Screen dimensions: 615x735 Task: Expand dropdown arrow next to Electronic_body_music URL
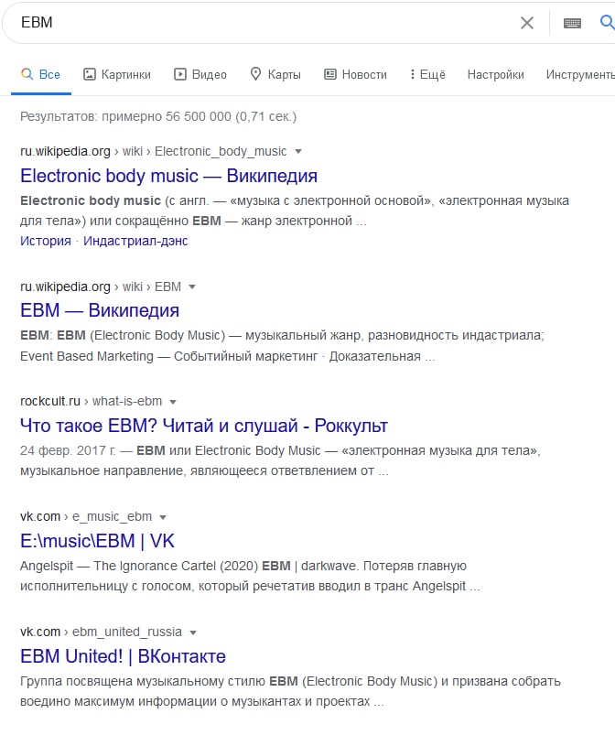coord(298,151)
